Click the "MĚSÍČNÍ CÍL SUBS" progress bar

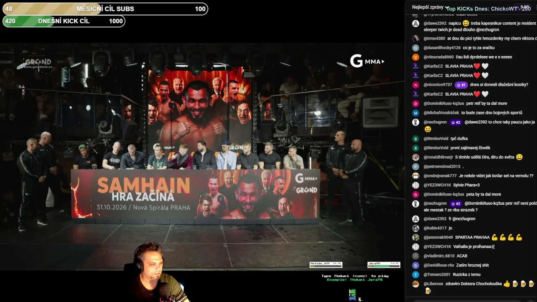[105, 9]
